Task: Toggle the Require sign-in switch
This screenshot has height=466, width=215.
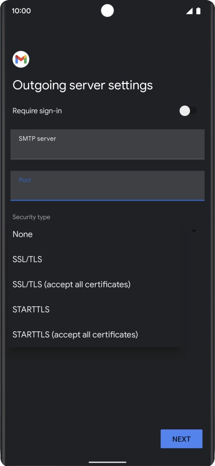Action: (x=188, y=111)
